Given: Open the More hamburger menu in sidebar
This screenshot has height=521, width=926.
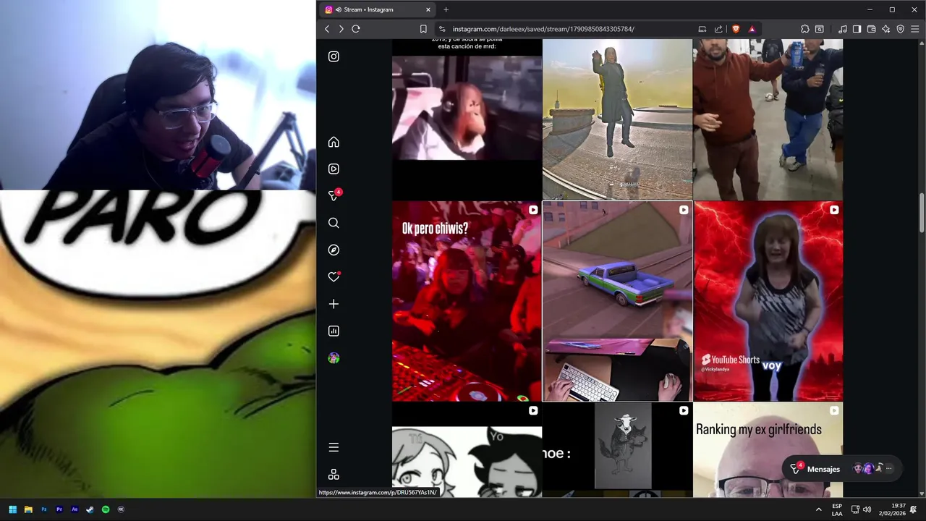Looking at the screenshot, I should click(x=334, y=447).
